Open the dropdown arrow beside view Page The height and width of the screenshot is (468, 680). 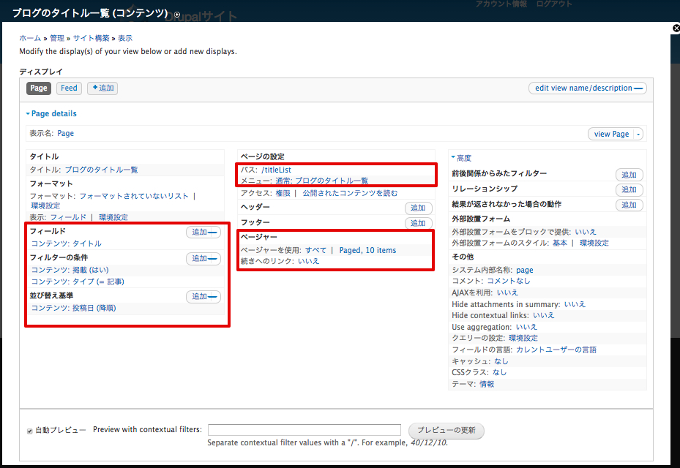click(x=638, y=135)
